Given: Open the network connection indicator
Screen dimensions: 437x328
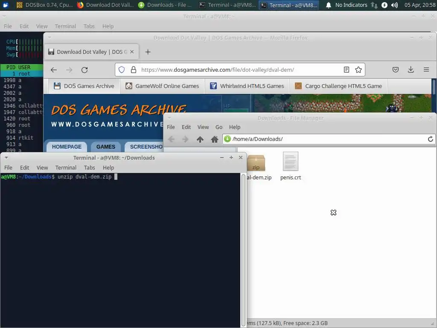Looking at the screenshot, I should (374, 5).
